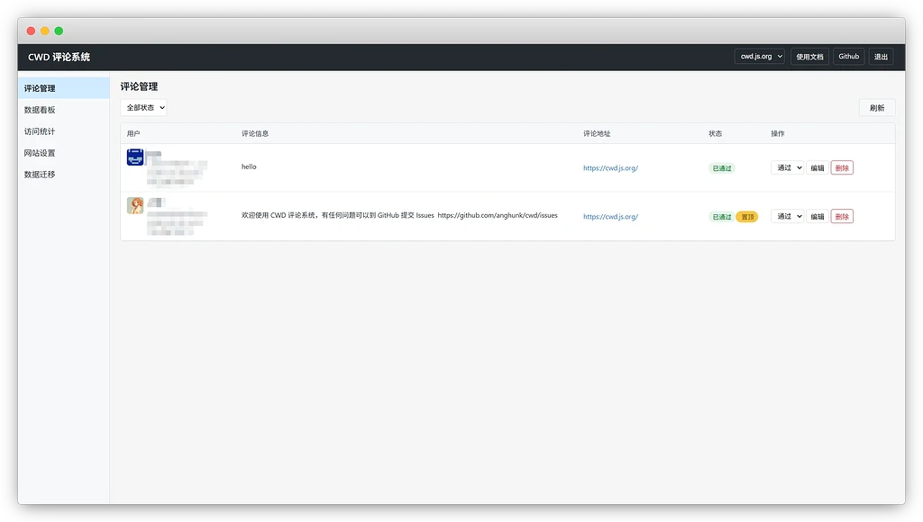Image resolution: width=923 pixels, height=522 pixels.
Task: Click 删除 for the hello comment
Action: (842, 168)
